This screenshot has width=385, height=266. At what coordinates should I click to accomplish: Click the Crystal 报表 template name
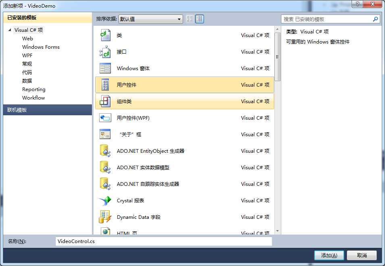point(130,200)
